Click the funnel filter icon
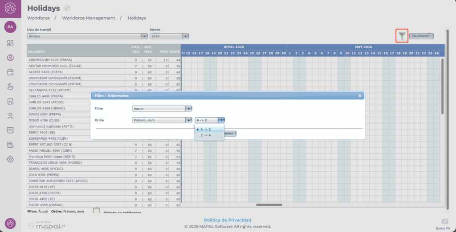 pos(402,36)
